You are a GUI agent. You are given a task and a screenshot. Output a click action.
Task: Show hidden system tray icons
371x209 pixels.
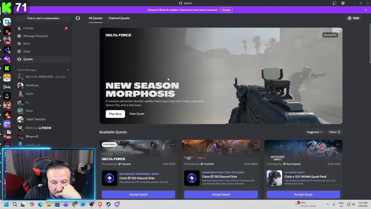(328, 204)
